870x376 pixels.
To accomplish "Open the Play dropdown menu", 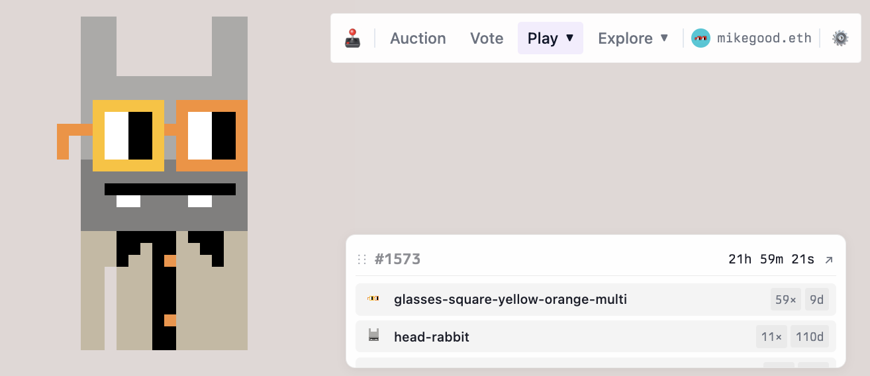I will point(550,38).
